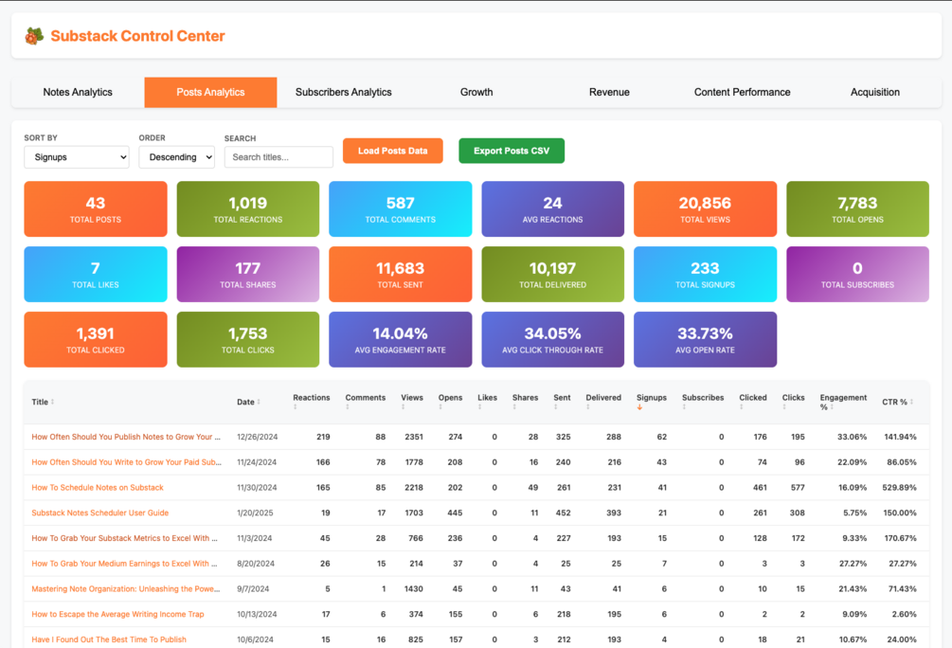Image resolution: width=952 pixels, height=648 pixels.
Task: Click the Substack Control Center logo icon
Action: tap(35, 36)
